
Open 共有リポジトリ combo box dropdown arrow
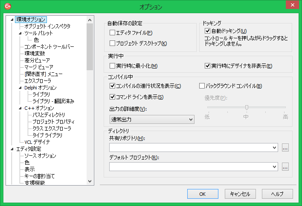(x=274, y=148)
